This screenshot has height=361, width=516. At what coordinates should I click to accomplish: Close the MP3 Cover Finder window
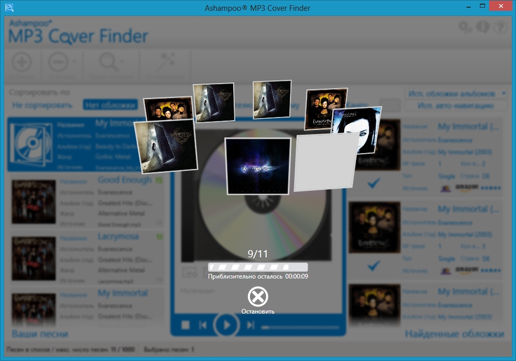tap(501, 6)
